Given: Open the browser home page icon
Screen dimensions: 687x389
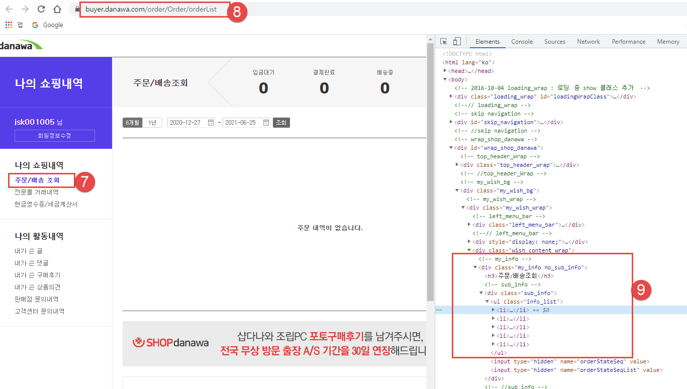Looking at the screenshot, I should [x=57, y=9].
